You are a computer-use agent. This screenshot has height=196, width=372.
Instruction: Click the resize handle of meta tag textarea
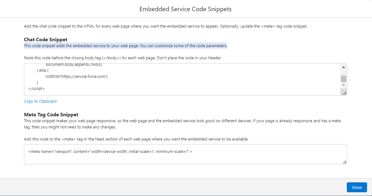(345, 162)
